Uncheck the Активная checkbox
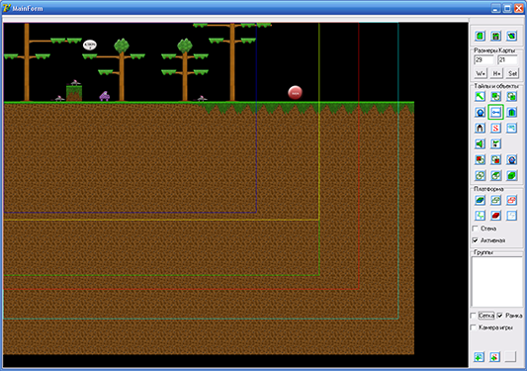Viewport: 527px width, 371px height. click(x=476, y=240)
